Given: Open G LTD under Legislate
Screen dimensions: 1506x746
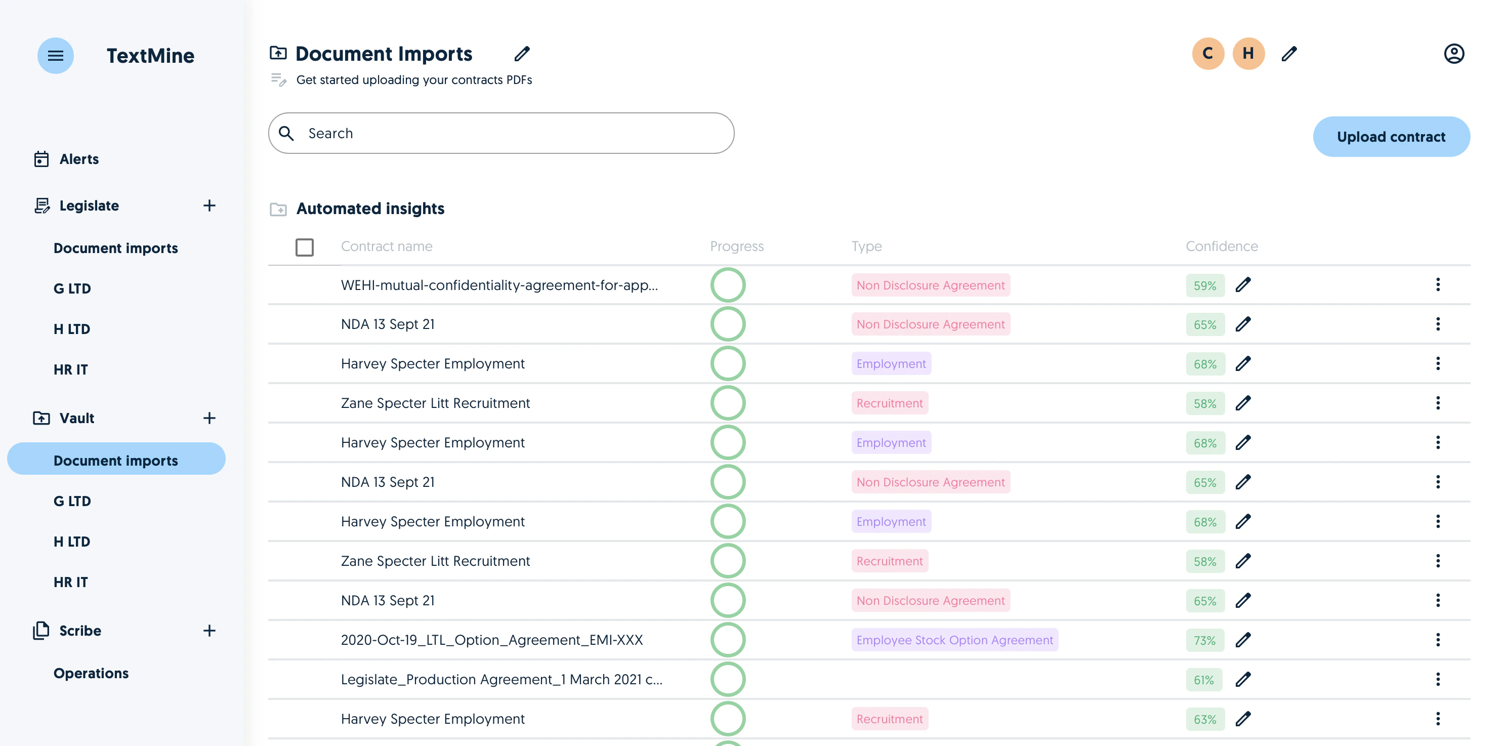Looking at the screenshot, I should 72,288.
